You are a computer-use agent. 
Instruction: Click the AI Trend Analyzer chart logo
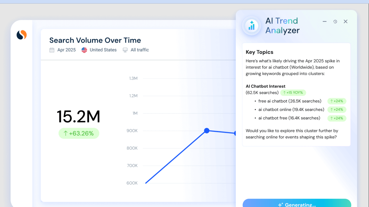pyautogui.click(x=251, y=25)
